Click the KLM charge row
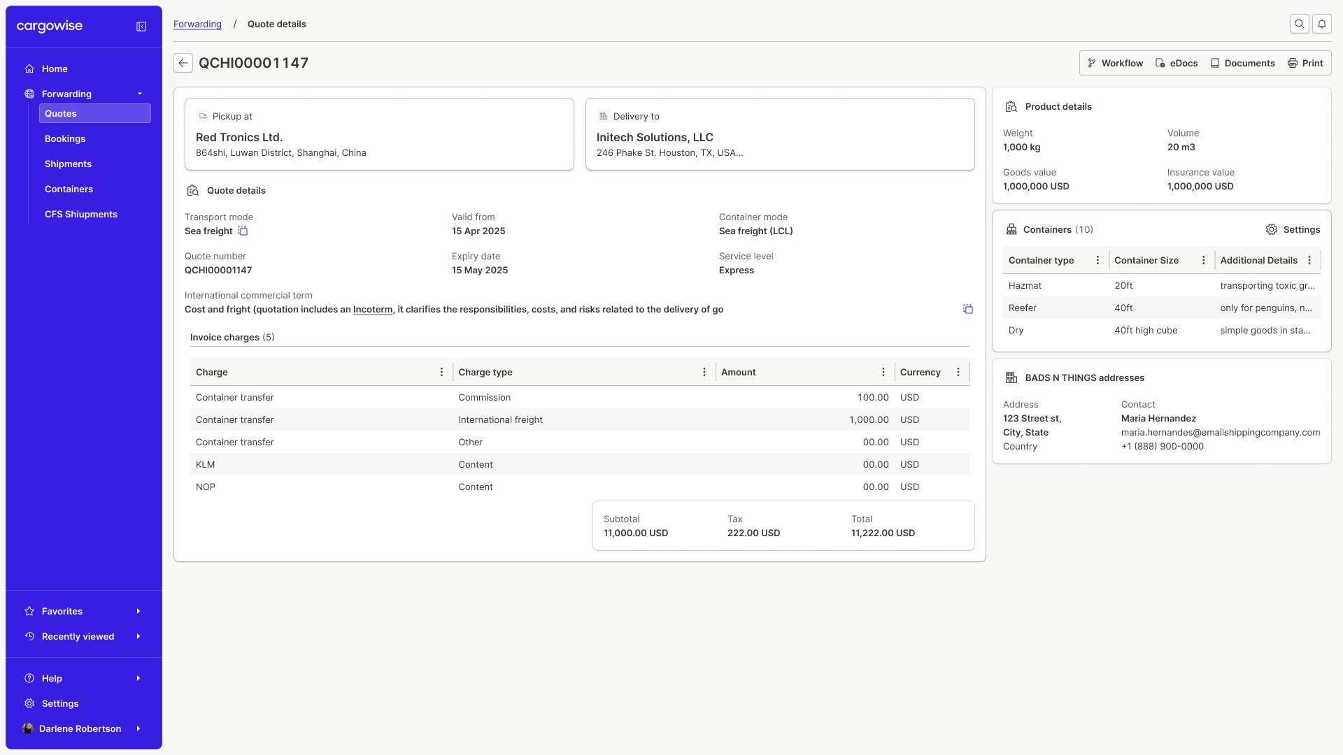The width and height of the screenshot is (1343, 755). [580, 464]
